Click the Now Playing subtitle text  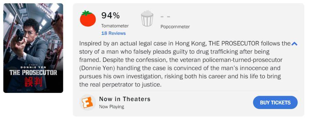tap(112, 107)
